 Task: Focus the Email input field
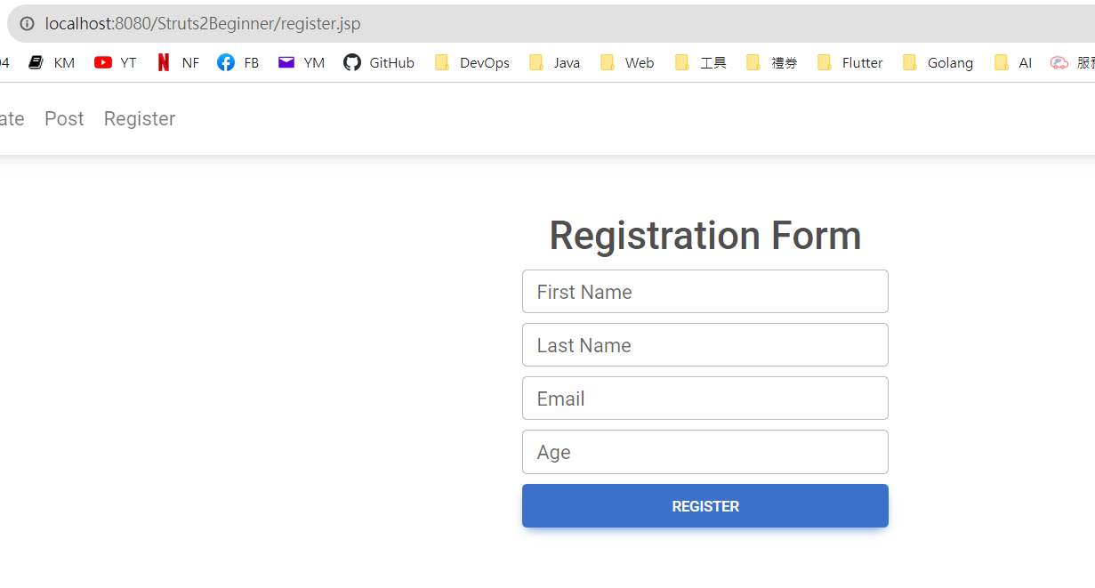(705, 399)
